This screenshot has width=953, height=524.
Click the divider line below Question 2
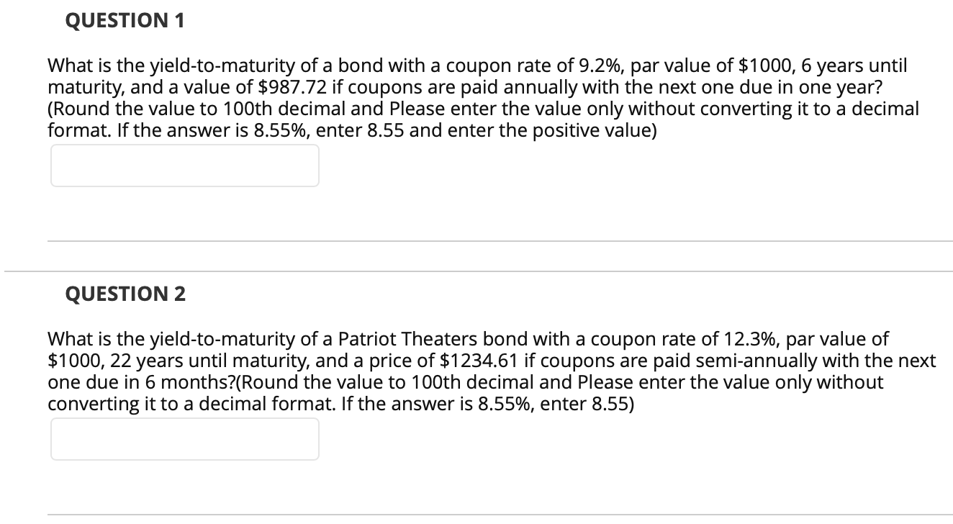tap(497, 515)
